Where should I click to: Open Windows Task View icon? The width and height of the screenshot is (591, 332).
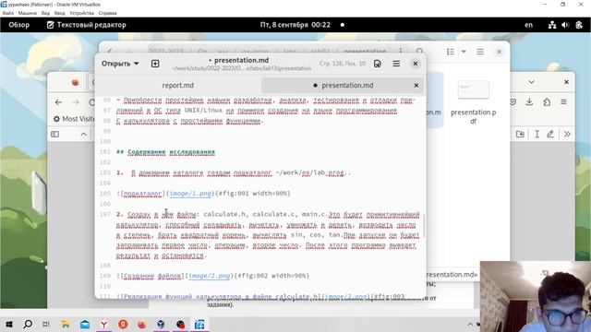click(46, 324)
